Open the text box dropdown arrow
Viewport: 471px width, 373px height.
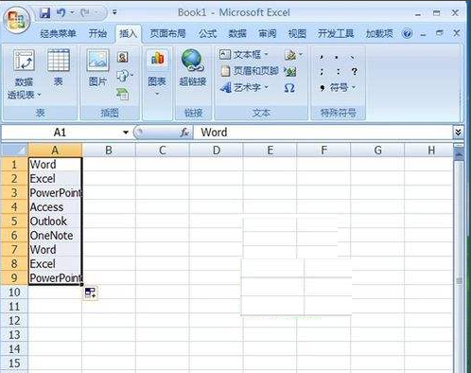coord(266,55)
